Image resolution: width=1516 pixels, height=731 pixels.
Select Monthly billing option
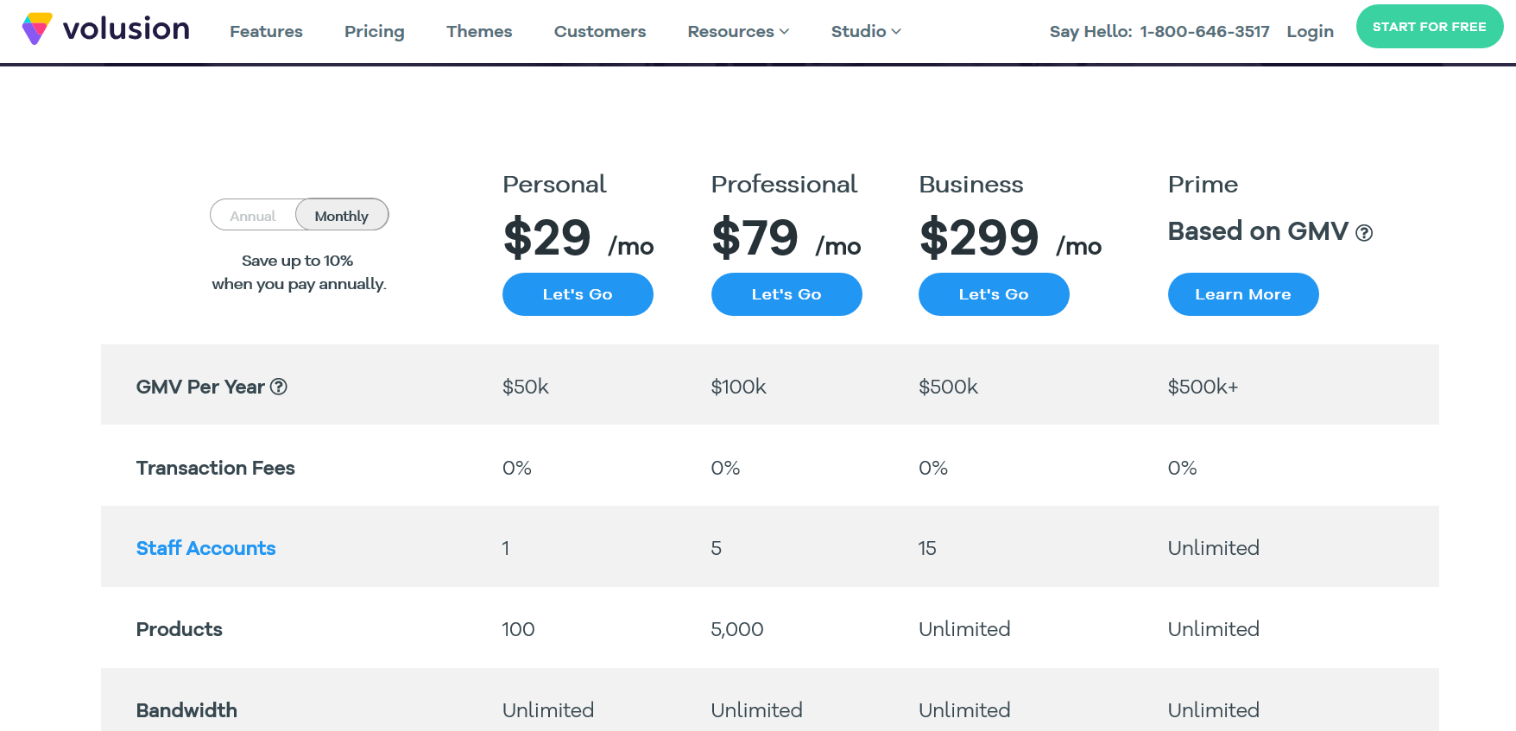coord(342,216)
